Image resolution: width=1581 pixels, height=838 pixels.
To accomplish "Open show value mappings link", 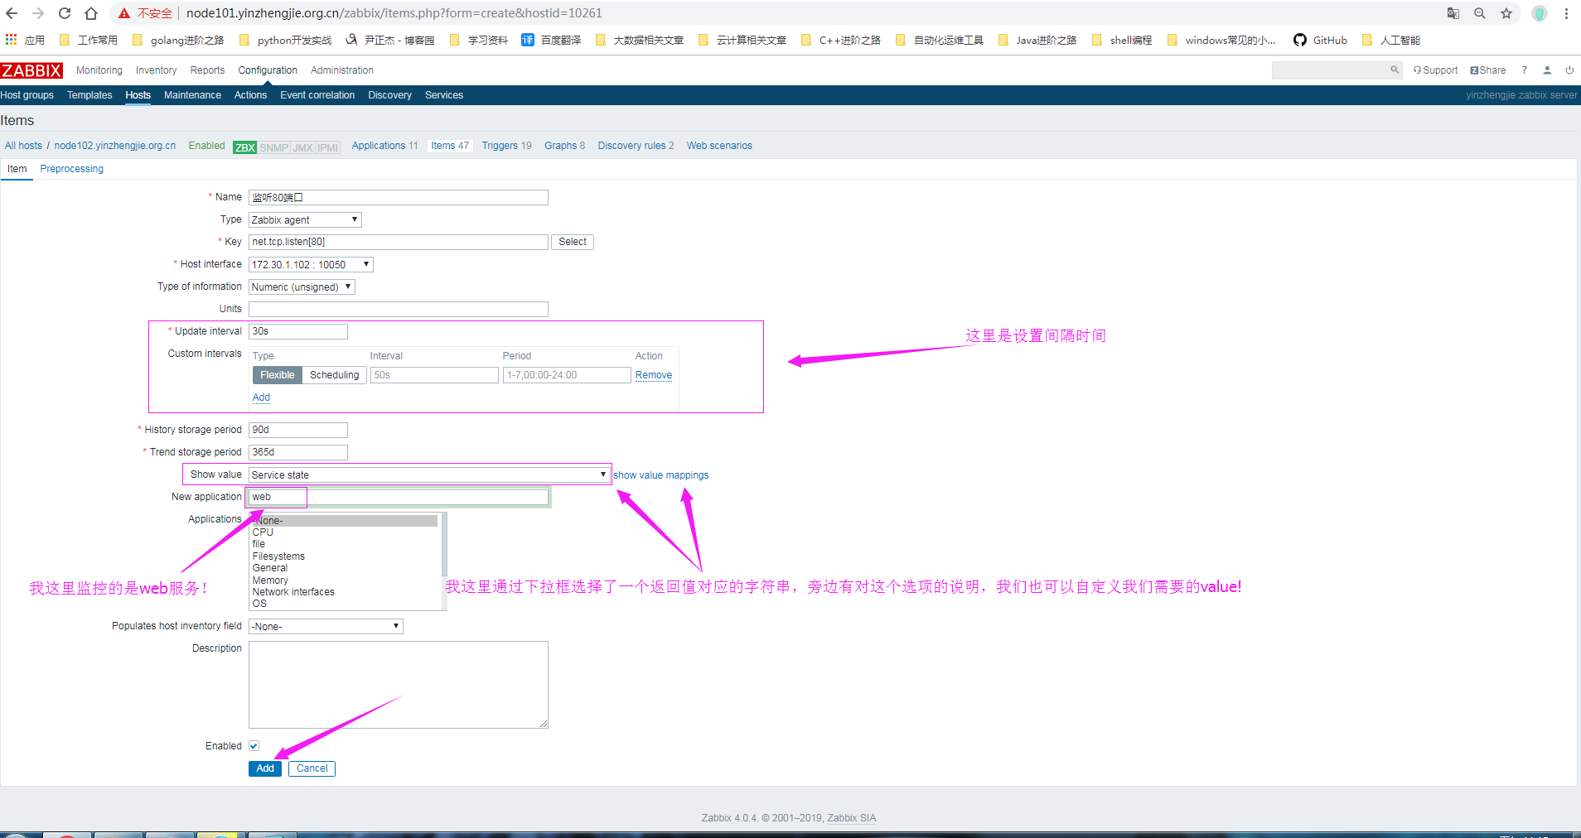I will (x=661, y=475).
